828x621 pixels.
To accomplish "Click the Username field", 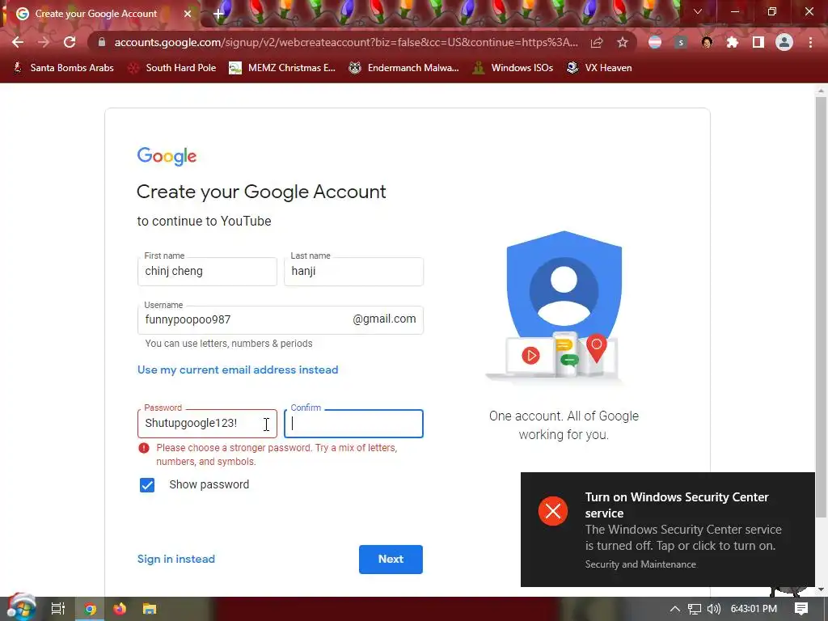I will (x=281, y=320).
